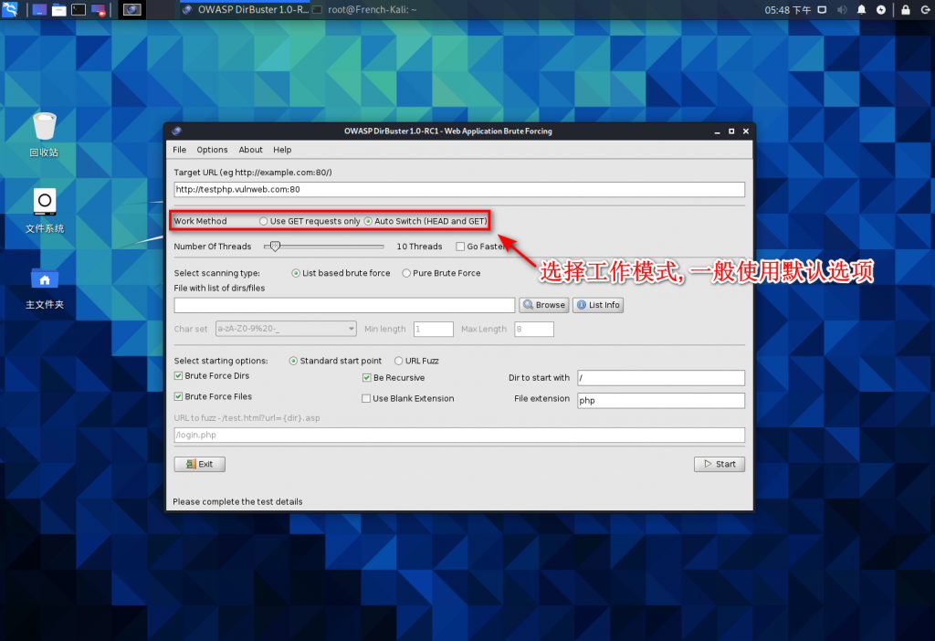Click the log out icon
Image resolution: width=935 pixels, height=641 pixels.
(926, 9)
